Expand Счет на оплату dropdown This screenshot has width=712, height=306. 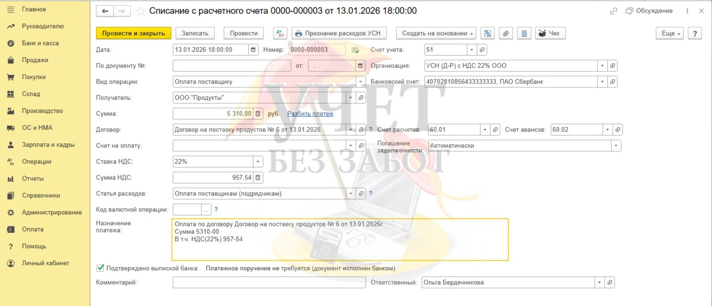click(351, 146)
